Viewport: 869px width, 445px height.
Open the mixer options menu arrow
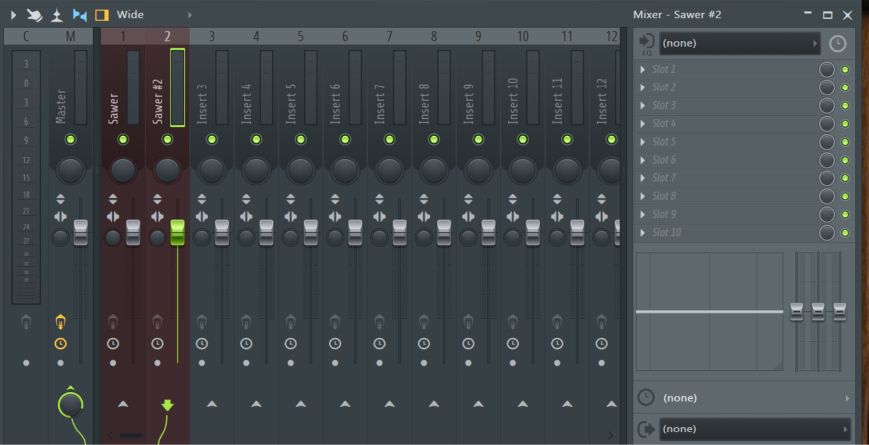click(13, 15)
